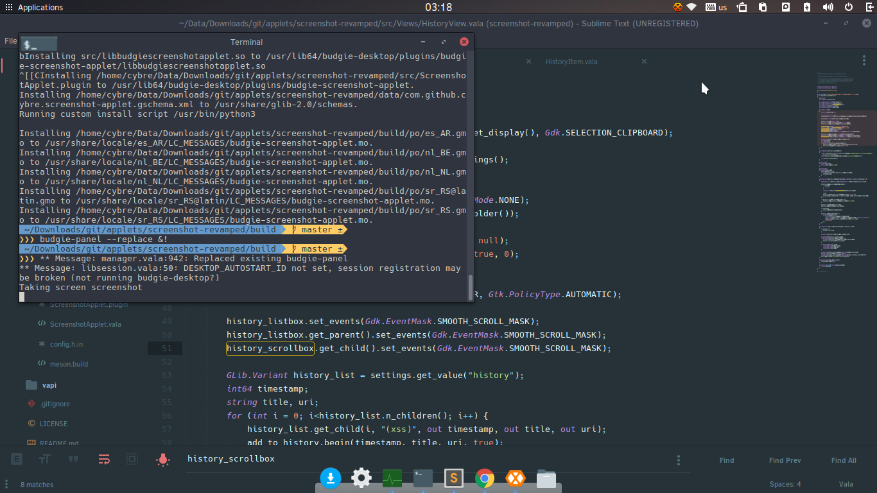Expand the vapi folder
877x493 pixels.
point(49,385)
